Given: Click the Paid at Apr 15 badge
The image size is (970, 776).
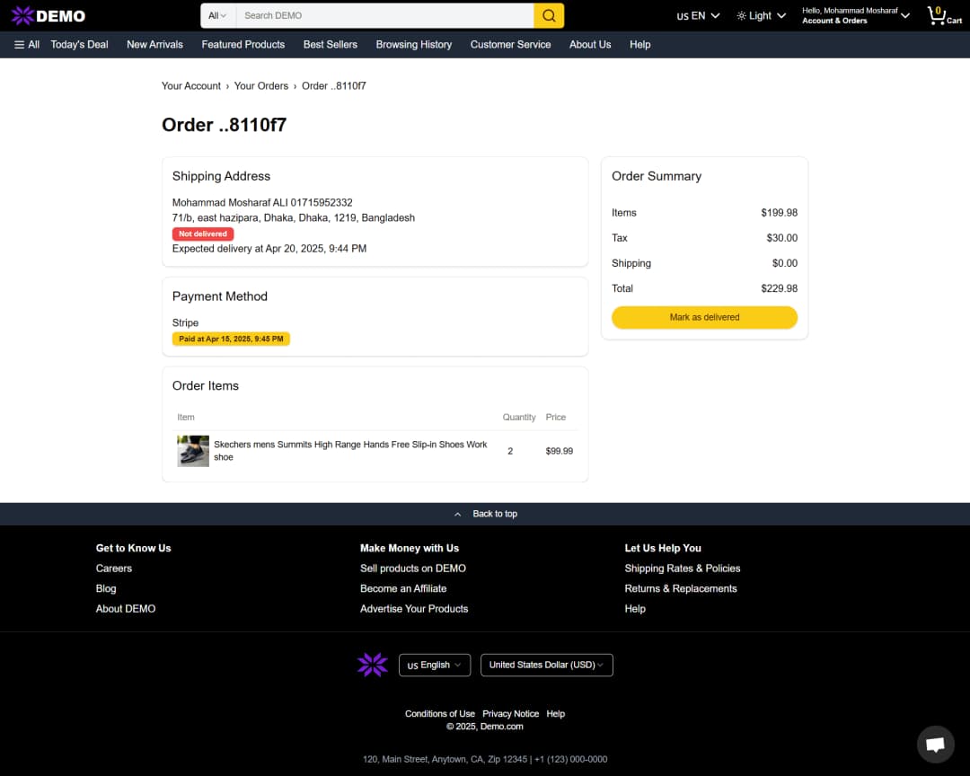Looking at the screenshot, I should pos(231,339).
